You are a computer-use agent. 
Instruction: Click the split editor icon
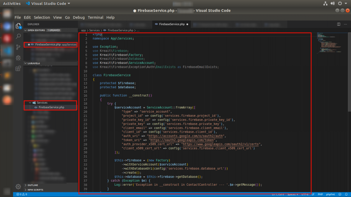(339, 24)
